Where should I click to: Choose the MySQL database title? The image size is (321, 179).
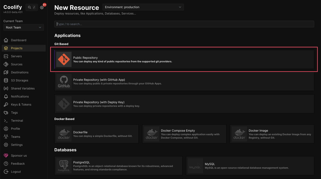[210, 164]
